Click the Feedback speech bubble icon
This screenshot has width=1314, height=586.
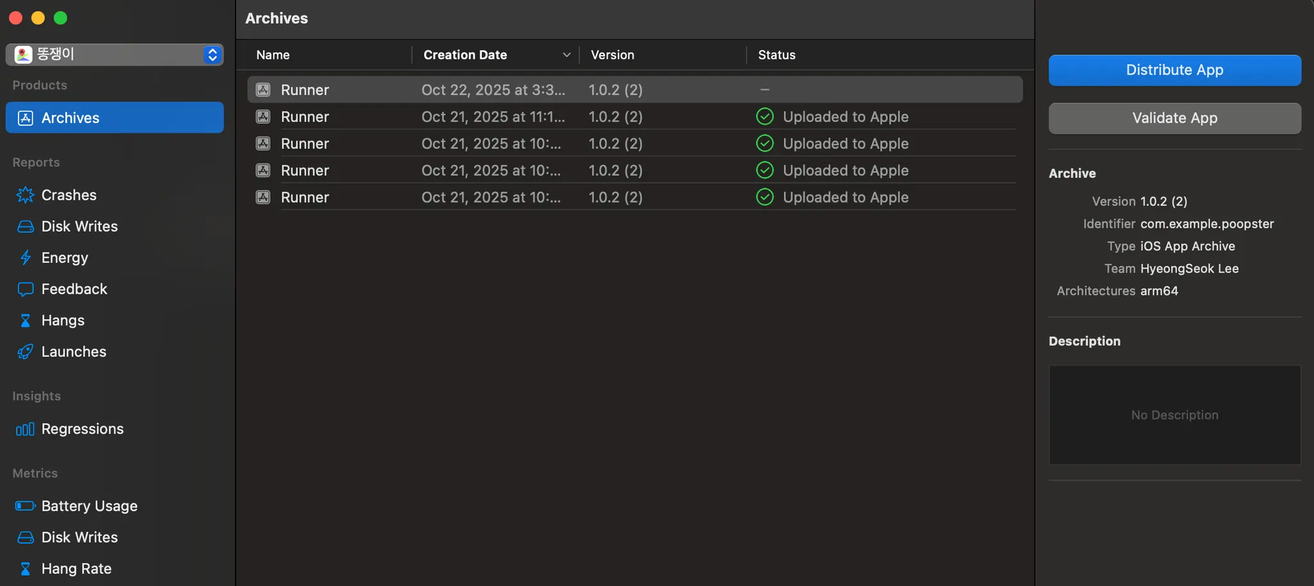25,289
